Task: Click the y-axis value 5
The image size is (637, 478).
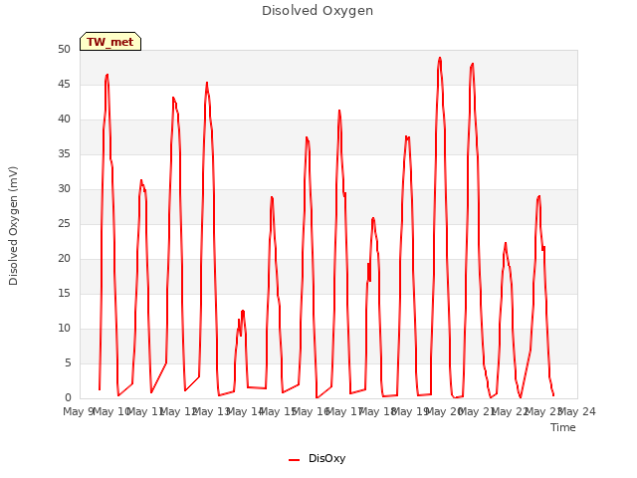Action: 68,362
